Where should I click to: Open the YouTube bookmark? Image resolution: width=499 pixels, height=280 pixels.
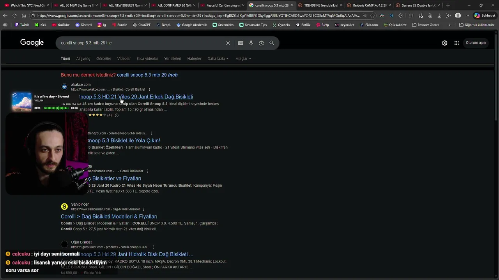tap(61, 25)
